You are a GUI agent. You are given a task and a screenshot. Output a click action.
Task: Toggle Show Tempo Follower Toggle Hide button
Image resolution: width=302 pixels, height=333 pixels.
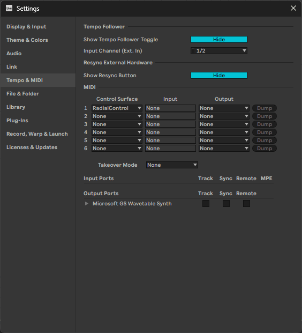pyautogui.click(x=219, y=40)
